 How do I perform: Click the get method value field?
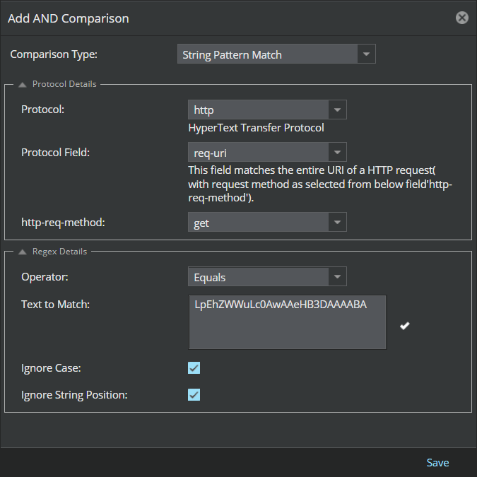click(x=258, y=222)
